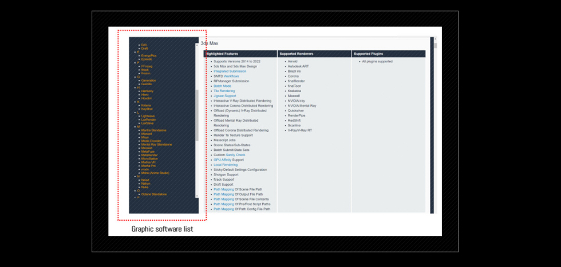Image resolution: width=561 pixels, height=267 pixels.
Task: Open LuxSlave in the software list
Action: [148, 123]
